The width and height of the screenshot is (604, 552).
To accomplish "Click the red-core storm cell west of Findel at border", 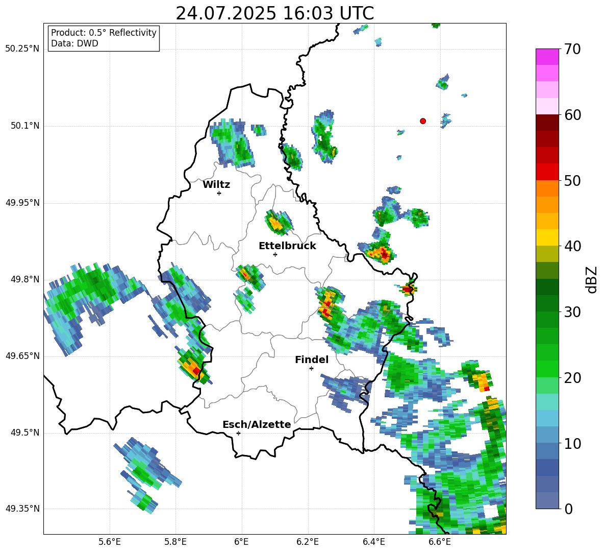I will [x=194, y=366].
